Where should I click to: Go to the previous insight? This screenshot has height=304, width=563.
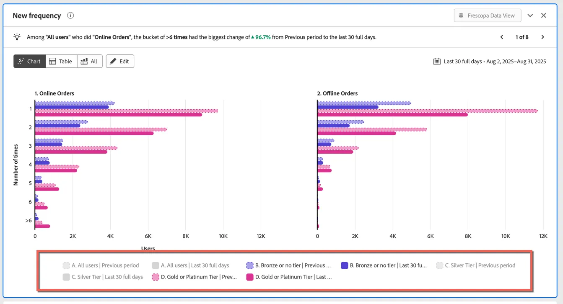pyautogui.click(x=502, y=37)
